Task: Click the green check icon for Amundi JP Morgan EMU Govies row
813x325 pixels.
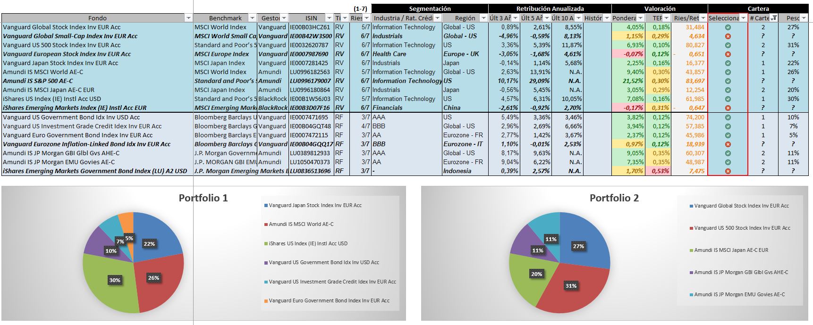Action: pos(728,162)
